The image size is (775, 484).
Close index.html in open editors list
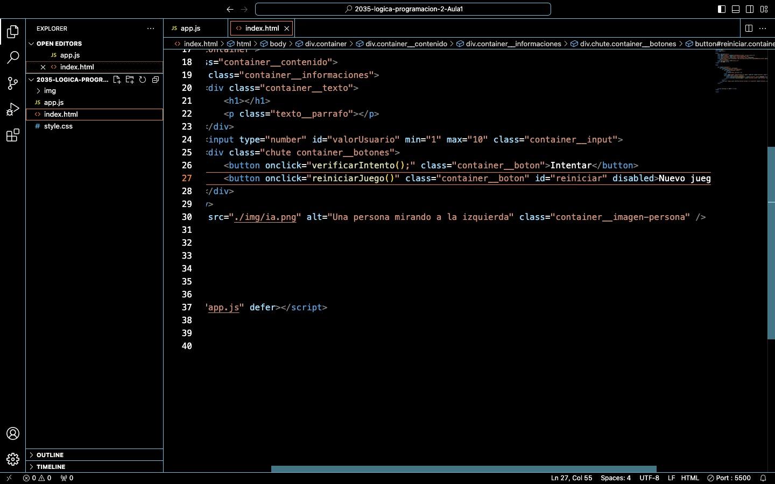(x=43, y=67)
